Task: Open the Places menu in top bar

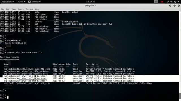Action: tap(21, 2)
